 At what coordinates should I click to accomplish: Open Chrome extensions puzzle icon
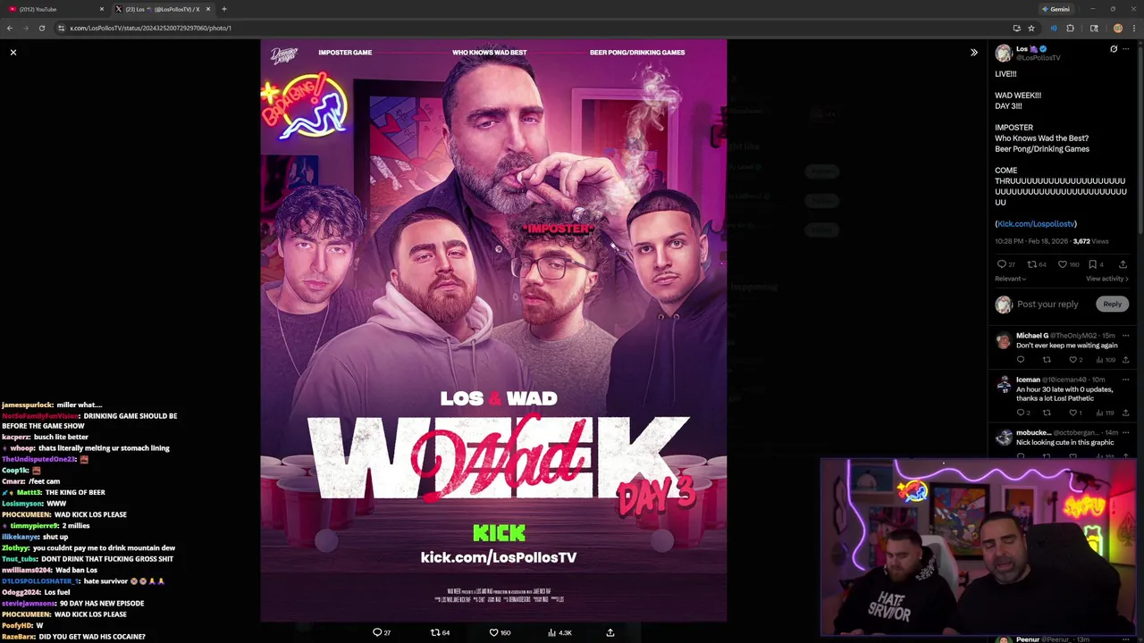[1070, 28]
